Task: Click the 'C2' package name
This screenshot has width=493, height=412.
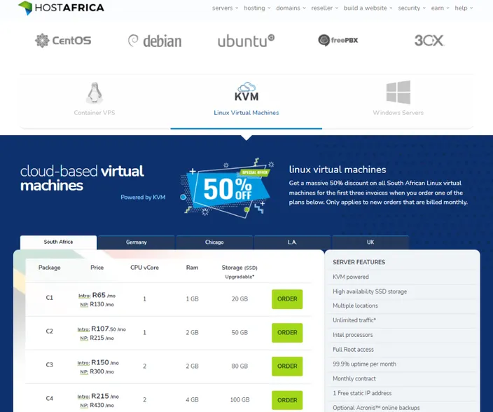Action: pyautogui.click(x=49, y=331)
